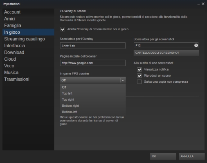This screenshot has height=163, width=207.
Task: Toggle Abilita l'Overlay di Steam checkbox
Action: point(63,29)
